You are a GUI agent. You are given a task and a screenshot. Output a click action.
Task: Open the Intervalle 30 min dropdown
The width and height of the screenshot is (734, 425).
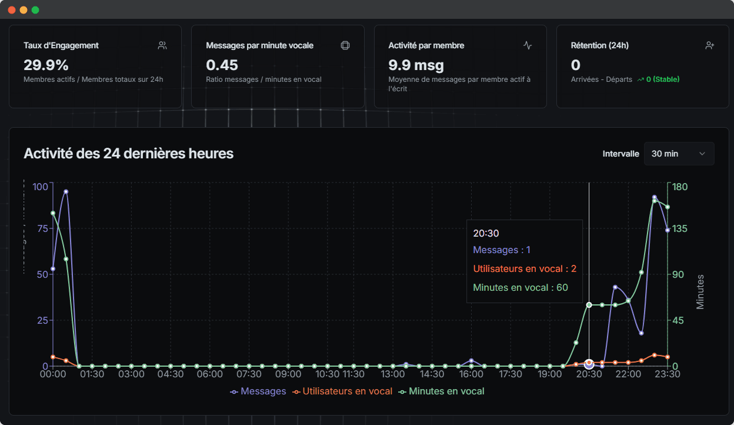679,154
